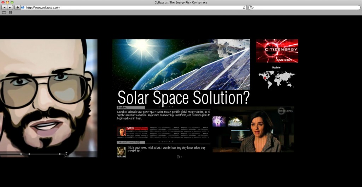Viewport: 362px width, 187px height.
Task: Click the reload icon in address bar
Action: click(244, 7)
